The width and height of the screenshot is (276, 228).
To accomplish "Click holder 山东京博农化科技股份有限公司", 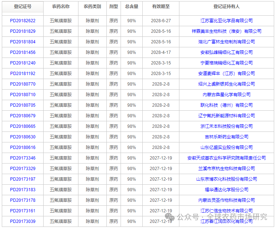I will (227, 179).
